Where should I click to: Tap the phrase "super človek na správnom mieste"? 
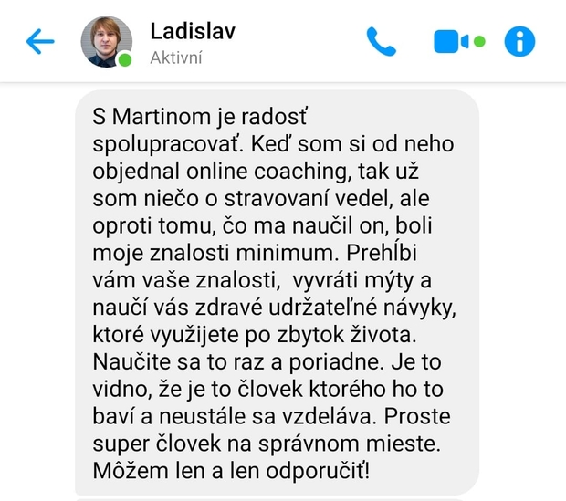point(267,444)
